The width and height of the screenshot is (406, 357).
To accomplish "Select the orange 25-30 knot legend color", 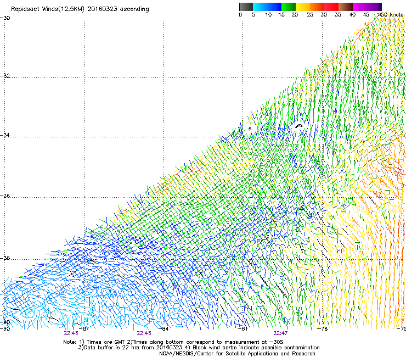I will [317, 7].
